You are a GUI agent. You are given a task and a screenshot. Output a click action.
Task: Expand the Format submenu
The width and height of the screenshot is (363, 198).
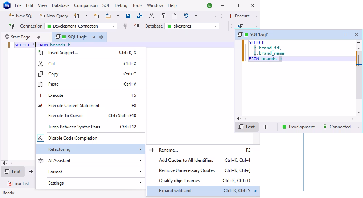click(90, 172)
